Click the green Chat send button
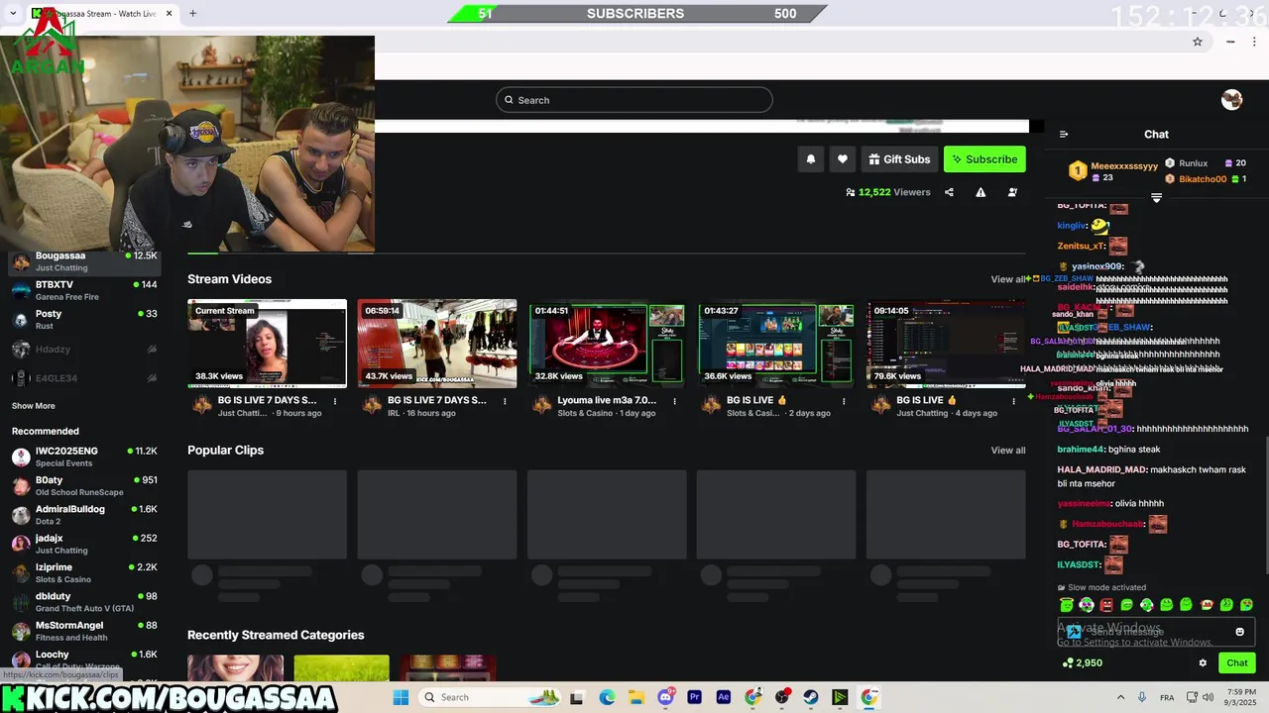 [x=1237, y=663]
